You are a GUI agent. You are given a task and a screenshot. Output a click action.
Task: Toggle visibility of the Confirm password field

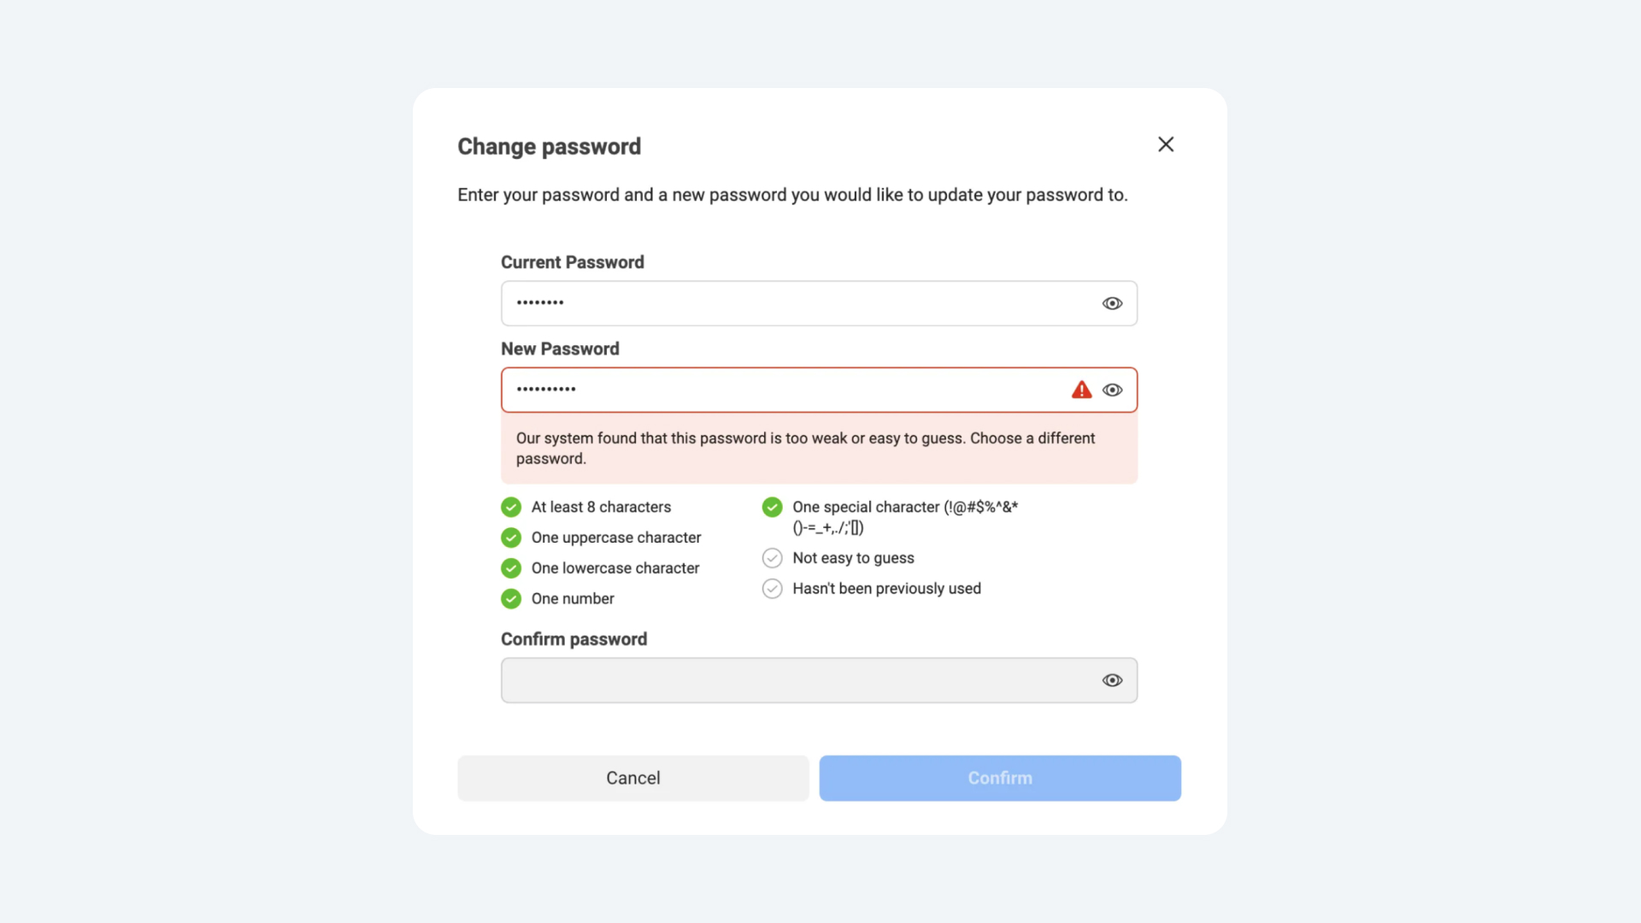point(1112,680)
